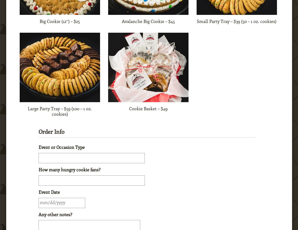Open the Small Party Tray product photo
The height and width of the screenshot is (230, 298).
(237, 7)
